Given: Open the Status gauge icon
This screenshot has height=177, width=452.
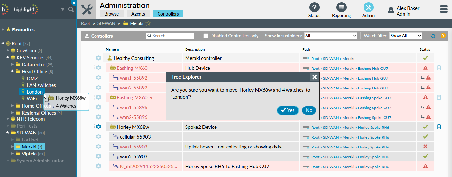Looking at the screenshot, I should click(314, 8).
